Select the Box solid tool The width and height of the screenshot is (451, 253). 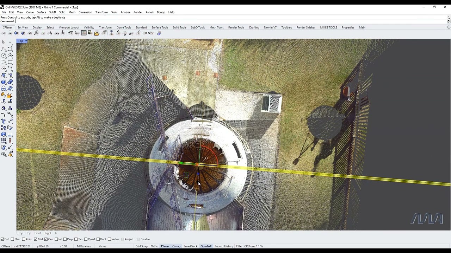[x=4, y=82]
